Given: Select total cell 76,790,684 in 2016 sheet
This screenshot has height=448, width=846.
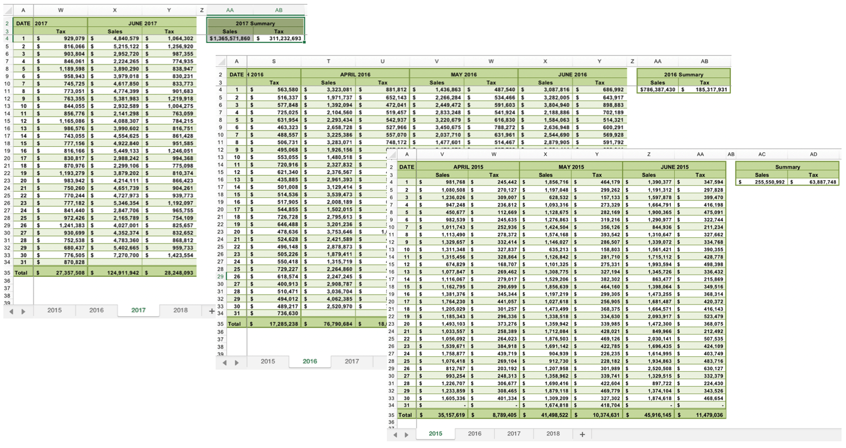Looking at the screenshot, I should pos(329,323).
